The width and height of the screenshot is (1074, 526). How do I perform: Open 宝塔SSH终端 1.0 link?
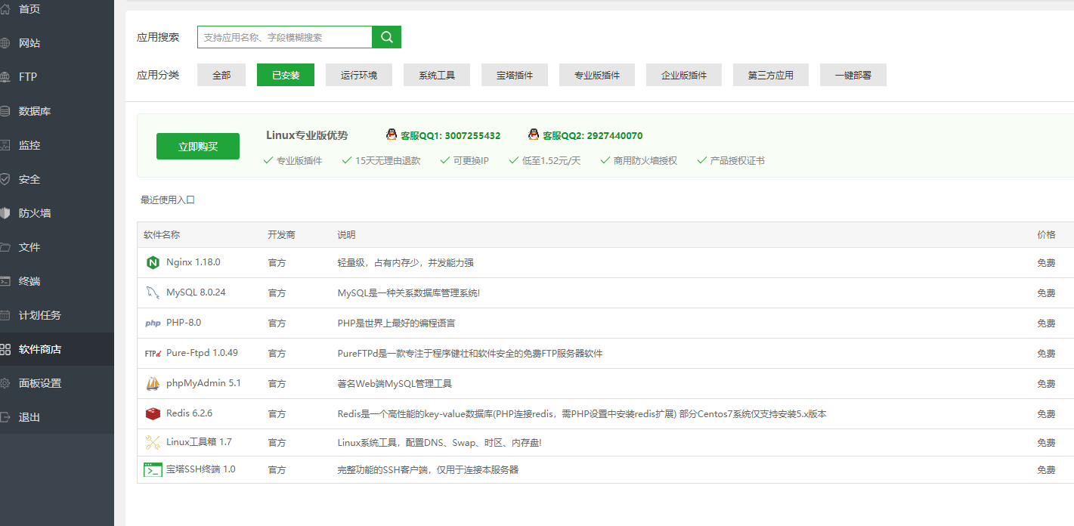[201, 469]
